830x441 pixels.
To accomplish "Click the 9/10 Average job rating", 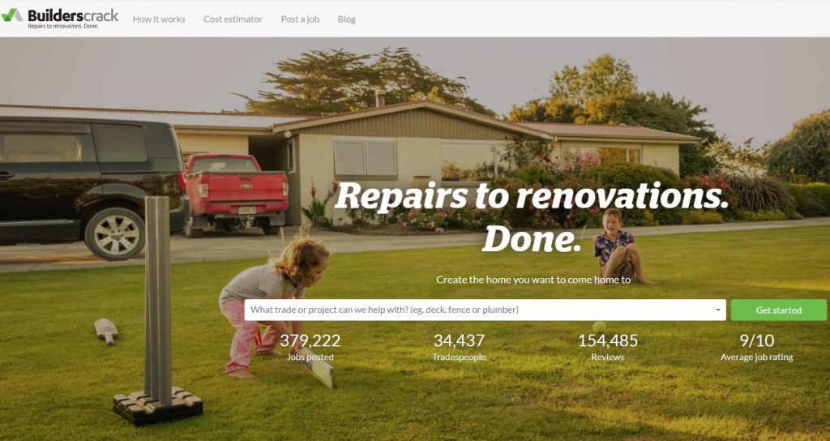I will click(x=756, y=347).
